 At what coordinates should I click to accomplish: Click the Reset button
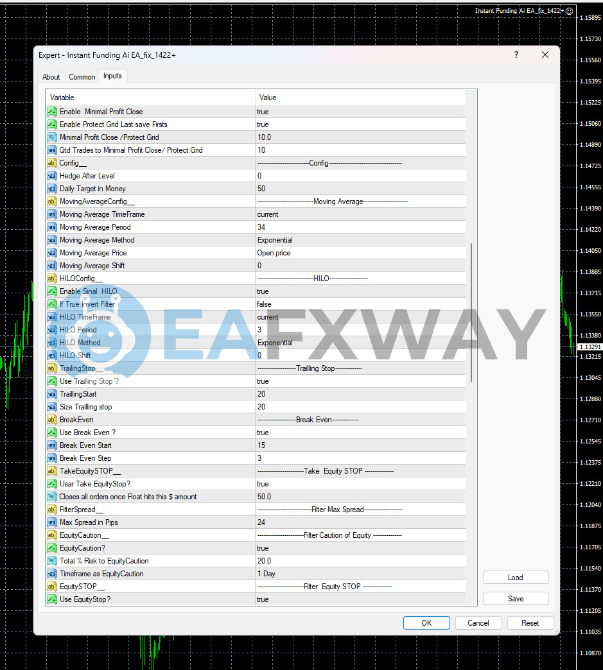tap(530, 623)
